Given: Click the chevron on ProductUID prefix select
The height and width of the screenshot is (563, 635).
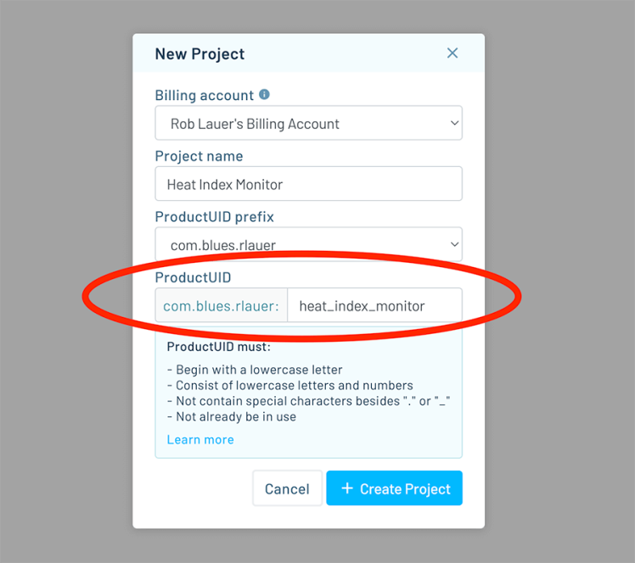Looking at the screenshot, I should [453, 245].
